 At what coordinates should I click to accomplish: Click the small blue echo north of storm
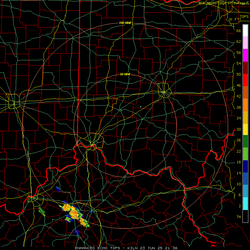(58, 189)
